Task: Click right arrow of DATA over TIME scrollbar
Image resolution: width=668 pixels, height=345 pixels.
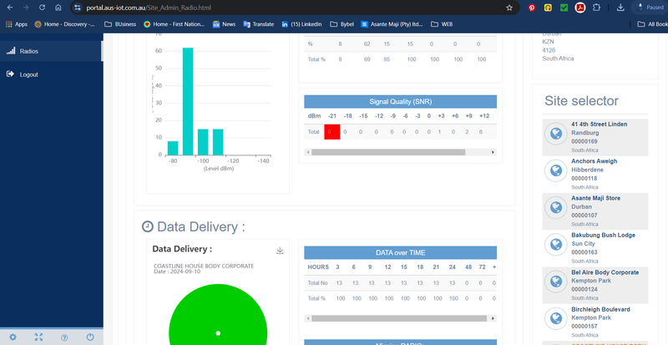Action: (493, 318)
